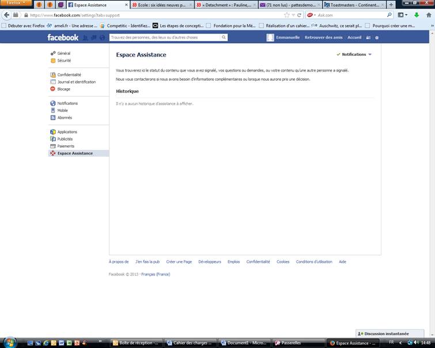
Task: Show more bookmarks toolbar chevron
Action: [x=432, y=26]
